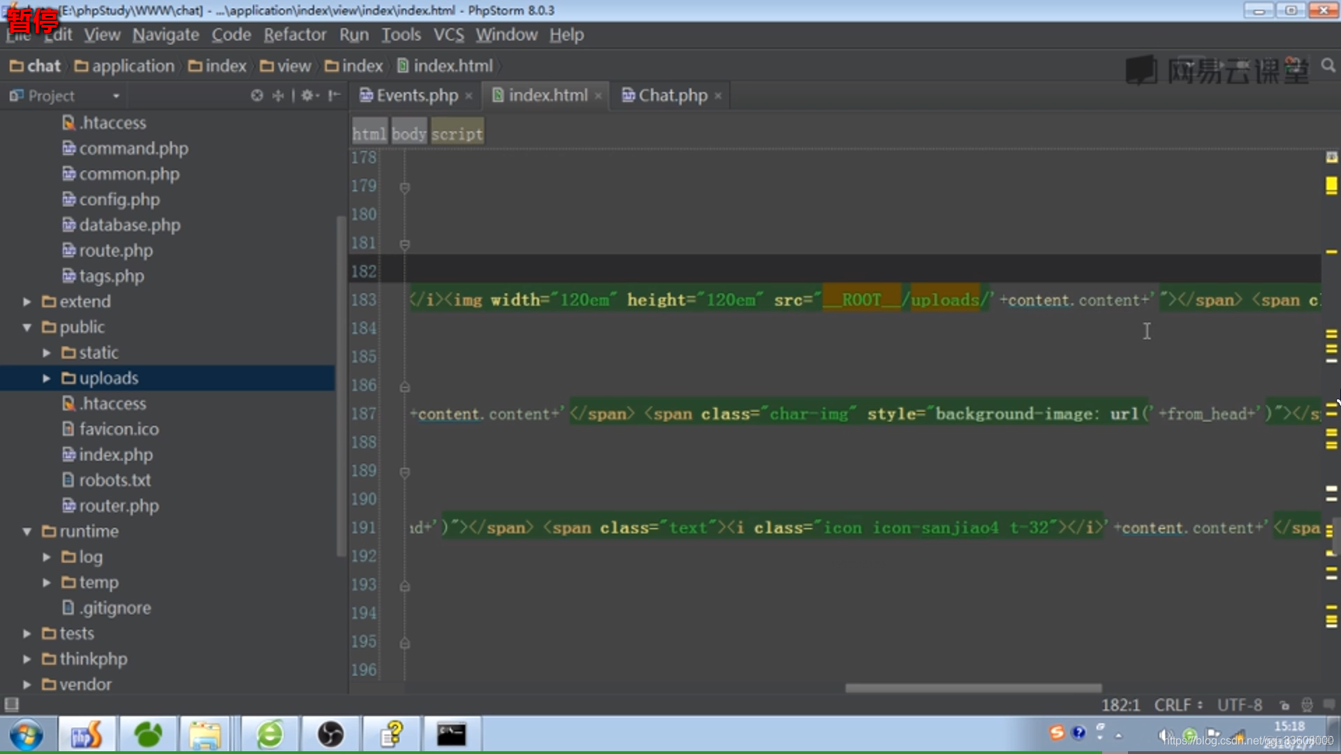The image size is (1341, 754).
Task: Click the chat breadcrumb in navigation bar
Action: pos(36,66)
